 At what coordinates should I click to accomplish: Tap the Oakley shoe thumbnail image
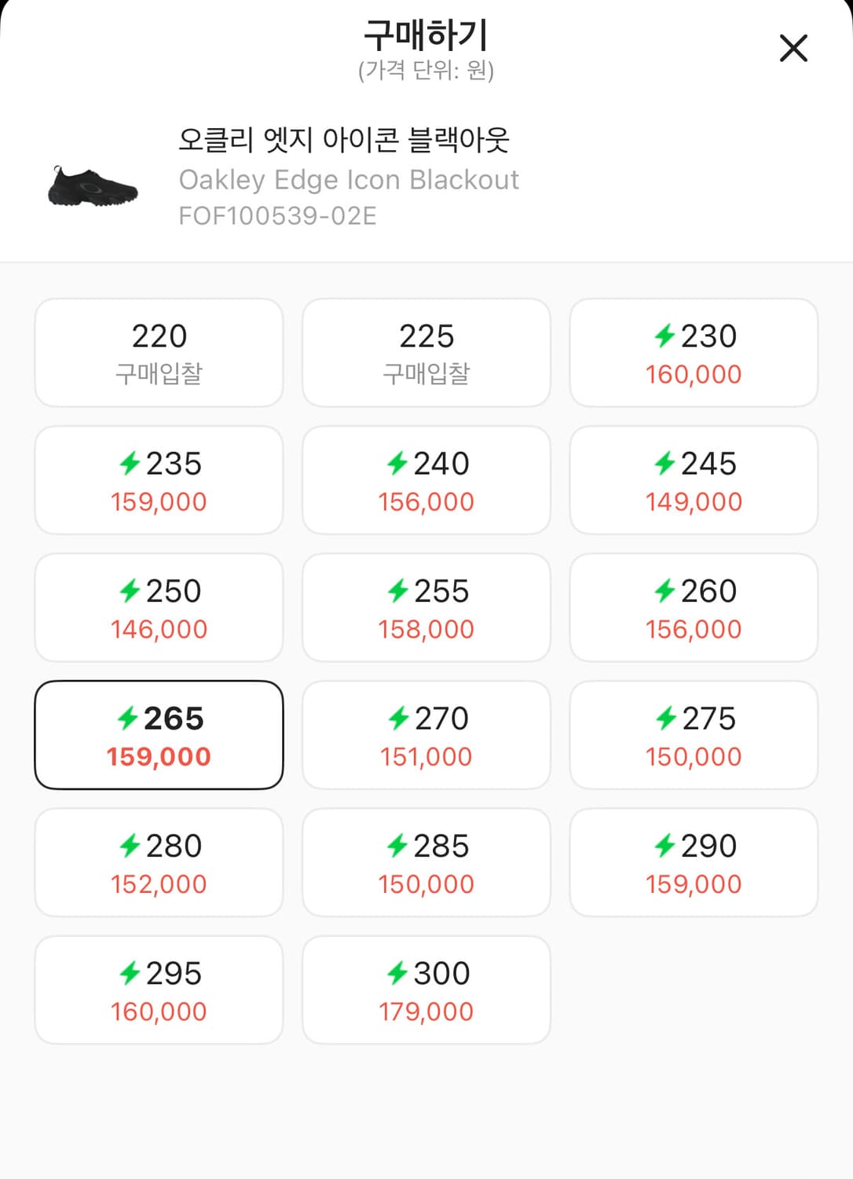[x=93, y=186]
